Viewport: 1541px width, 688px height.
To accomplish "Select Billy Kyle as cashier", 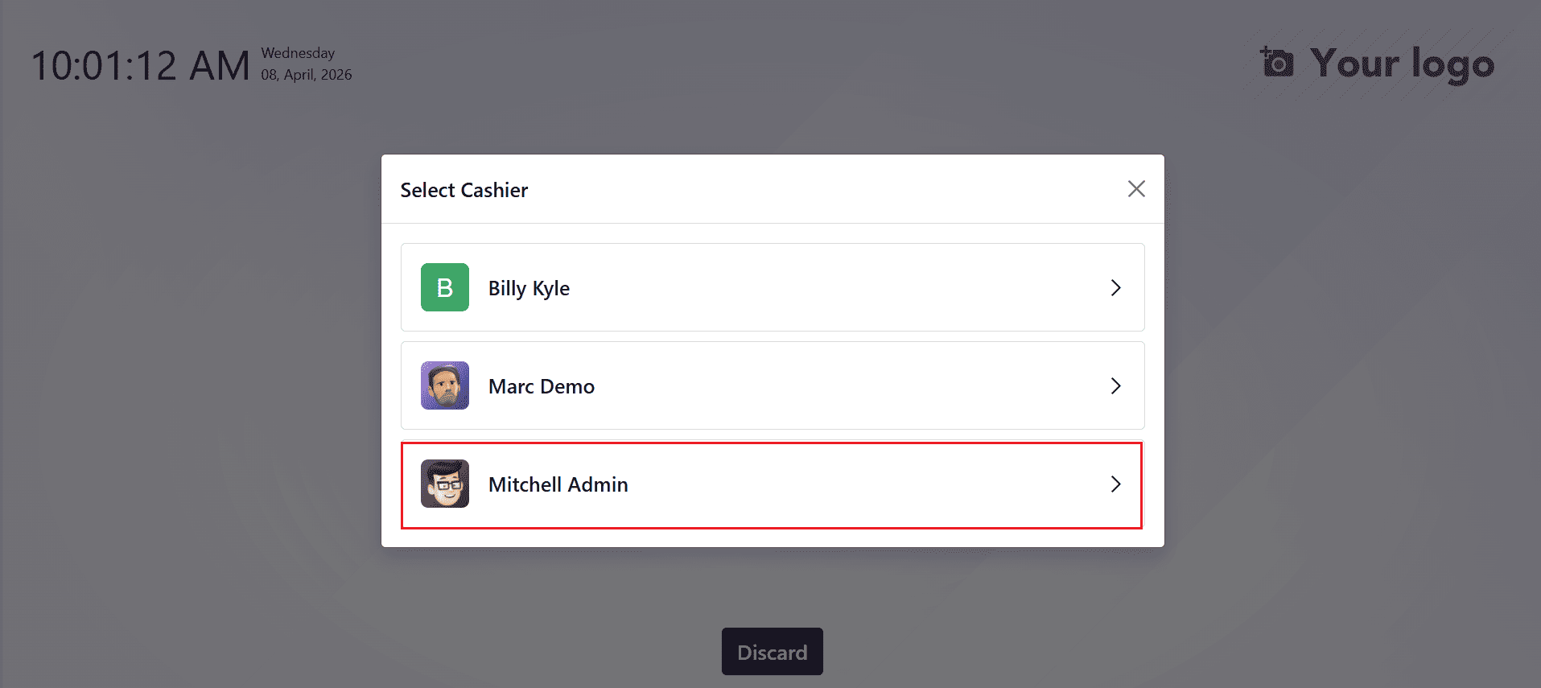I will tap(771, 287).
